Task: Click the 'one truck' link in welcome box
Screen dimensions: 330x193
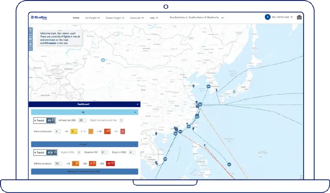Action: 50,40
